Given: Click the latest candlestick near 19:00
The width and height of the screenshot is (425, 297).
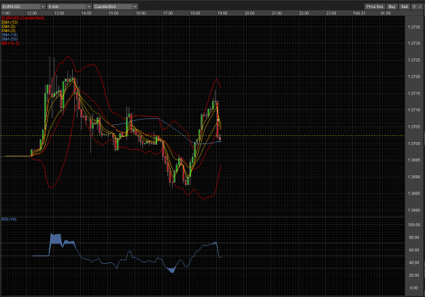Looking at the screenshot, I should tap(220, 139).
